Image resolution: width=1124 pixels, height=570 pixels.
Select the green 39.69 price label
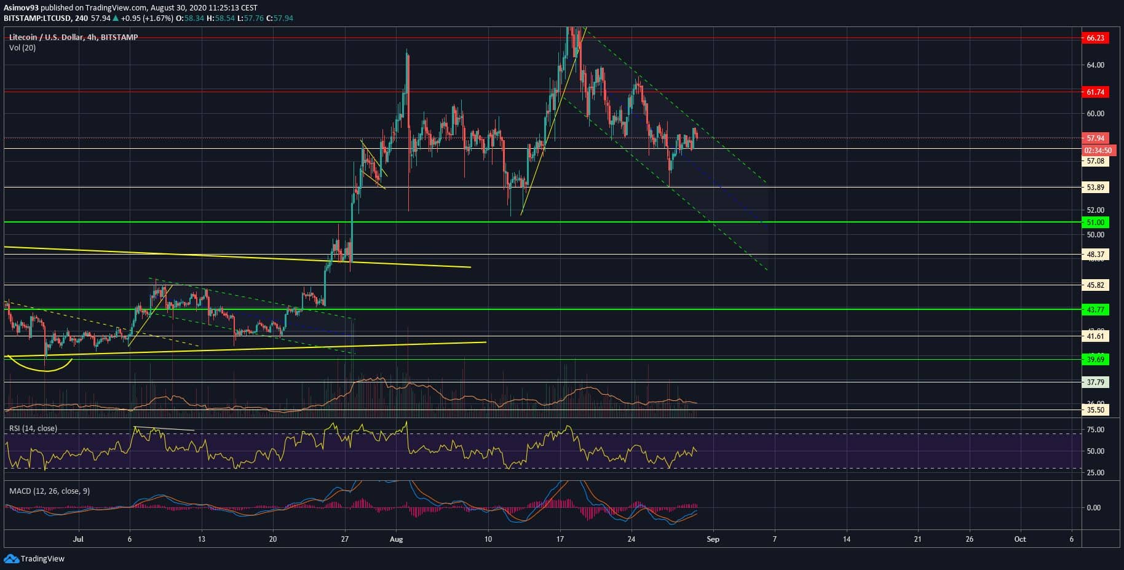[x=1095, y=360]
